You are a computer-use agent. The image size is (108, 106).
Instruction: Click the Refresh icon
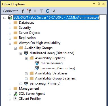tap(48, 11)
